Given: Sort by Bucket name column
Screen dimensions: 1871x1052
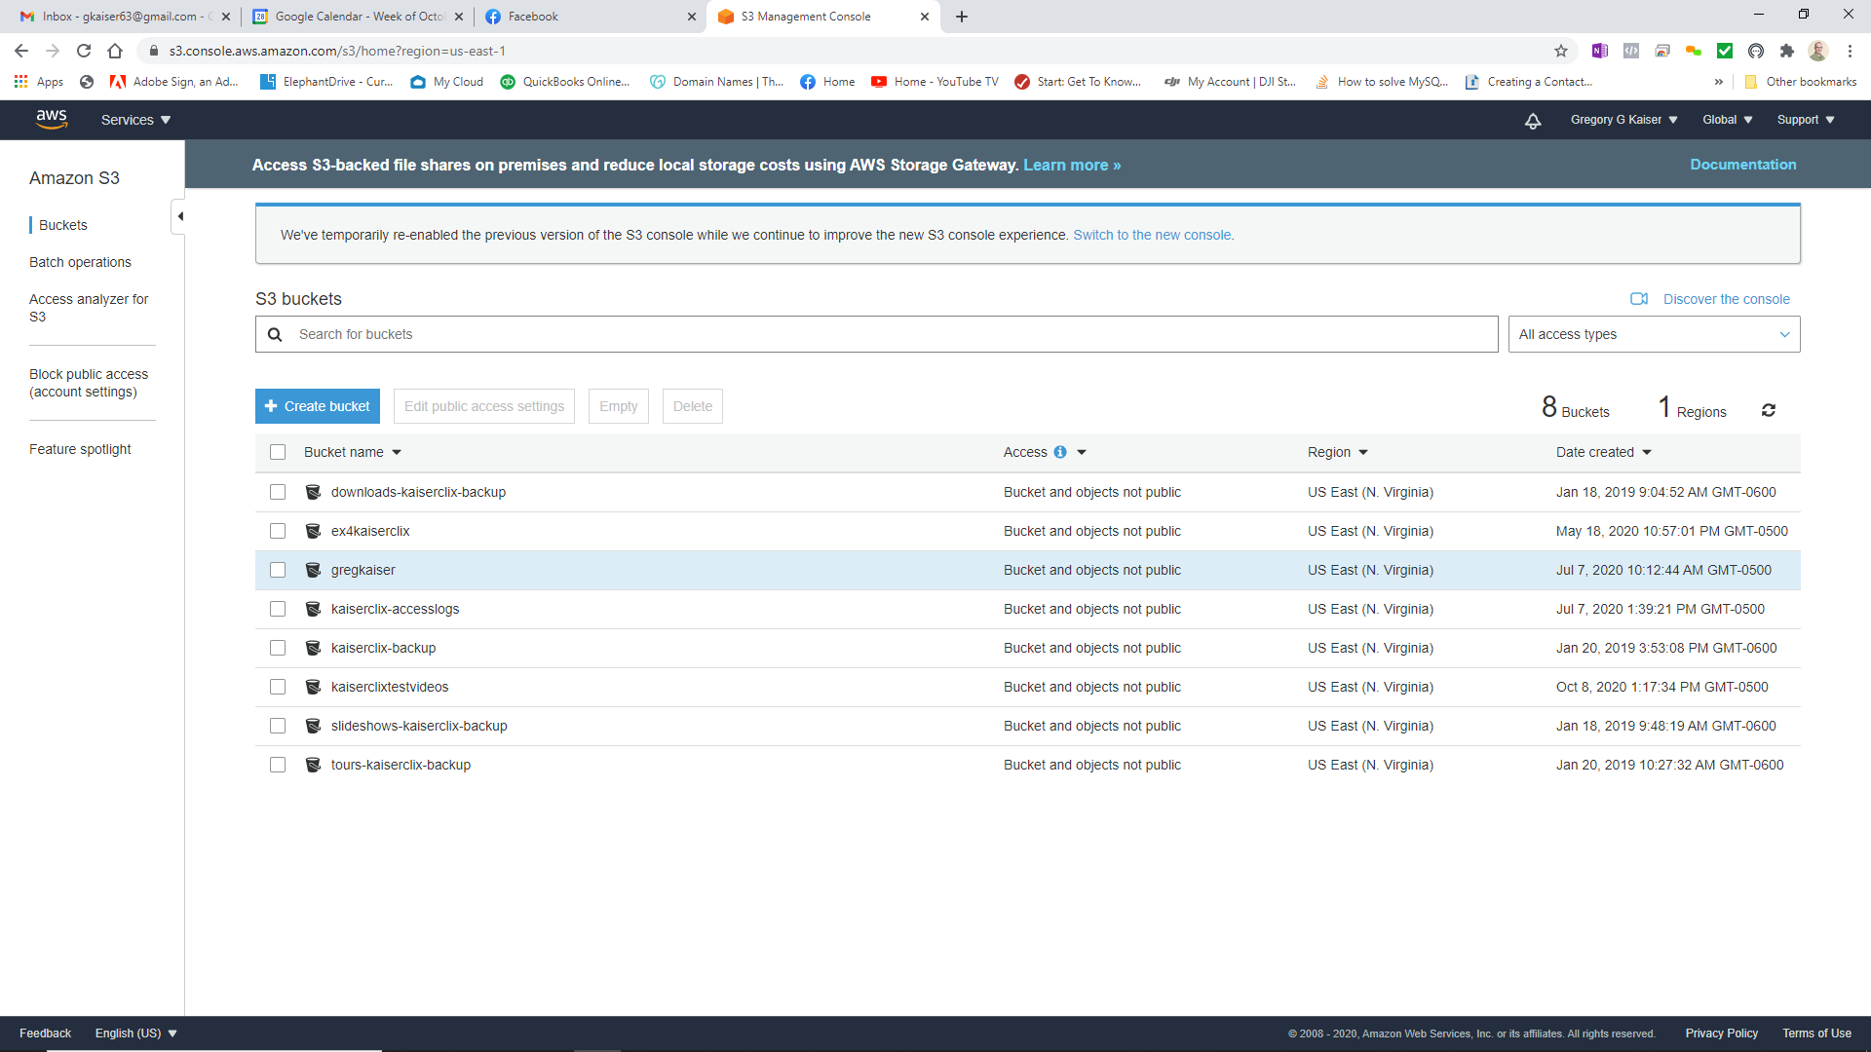Looking at the screenshot, I should pyautogui.click(x=352, y=452).
